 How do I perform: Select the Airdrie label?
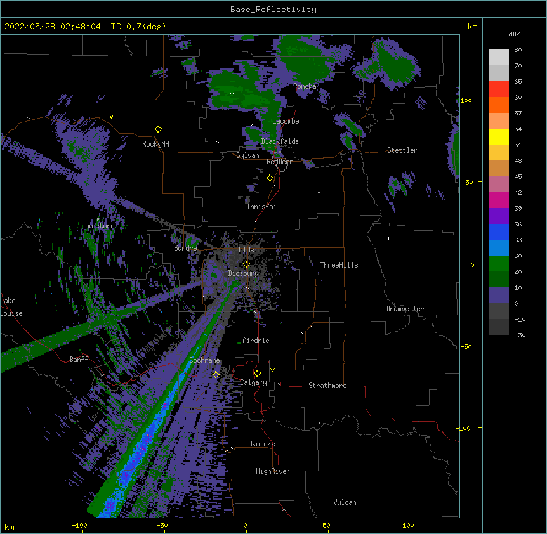click(x=256, y=341)
